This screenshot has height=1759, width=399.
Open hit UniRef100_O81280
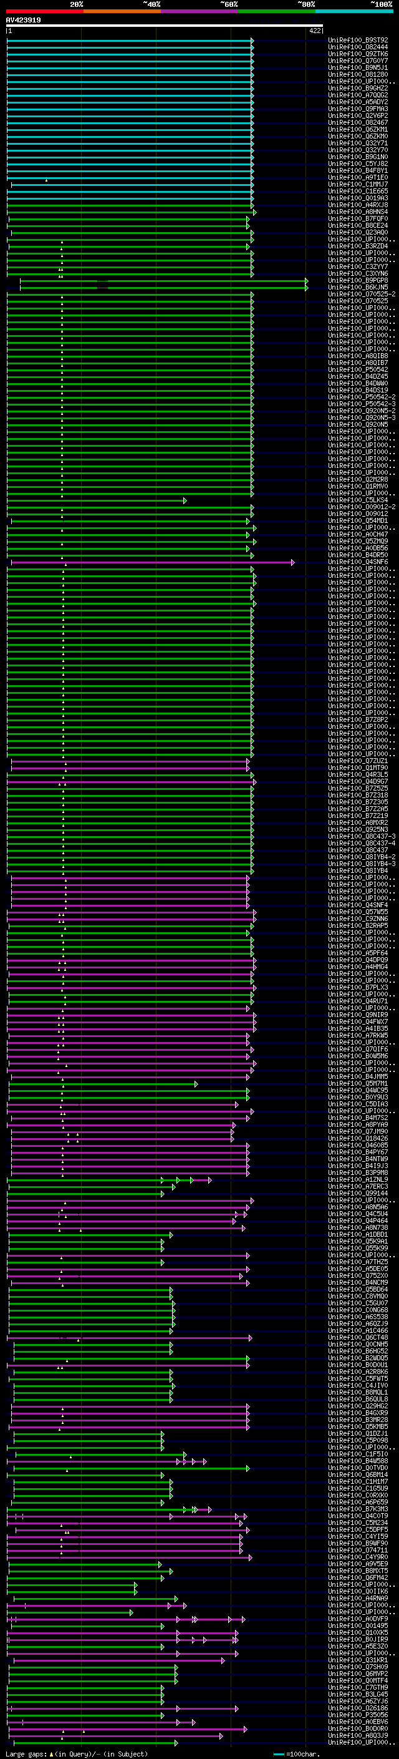click(x=358, y=74)
